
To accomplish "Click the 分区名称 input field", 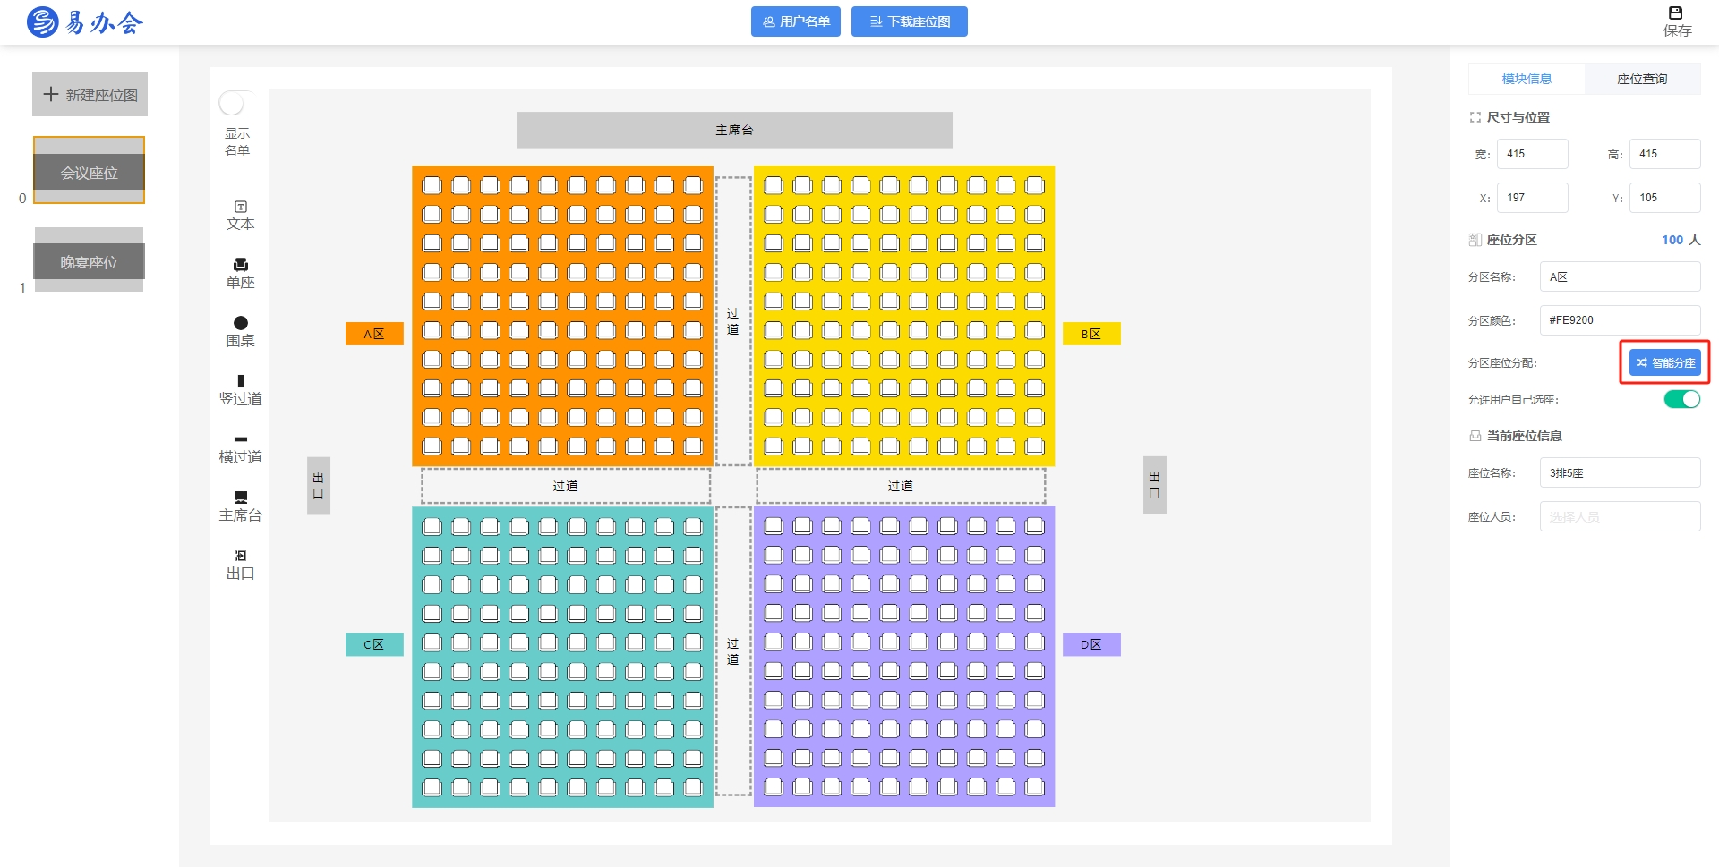I will pos(1620,276).
